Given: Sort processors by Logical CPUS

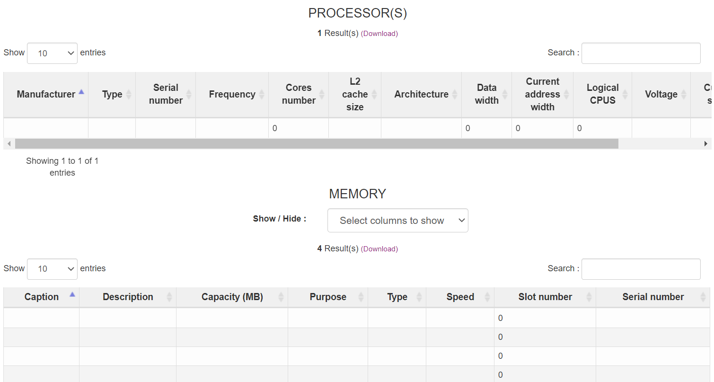Looking at the screenshot, I should click(x=603, y=94).
